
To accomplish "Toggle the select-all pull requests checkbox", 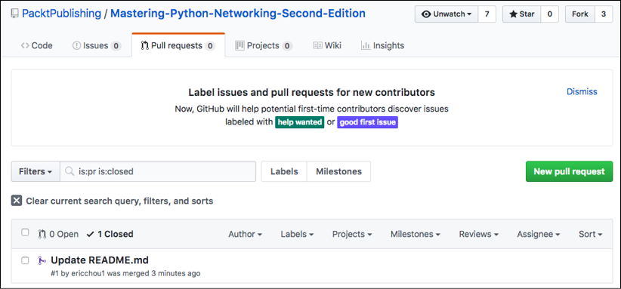I will pos(25,232).
